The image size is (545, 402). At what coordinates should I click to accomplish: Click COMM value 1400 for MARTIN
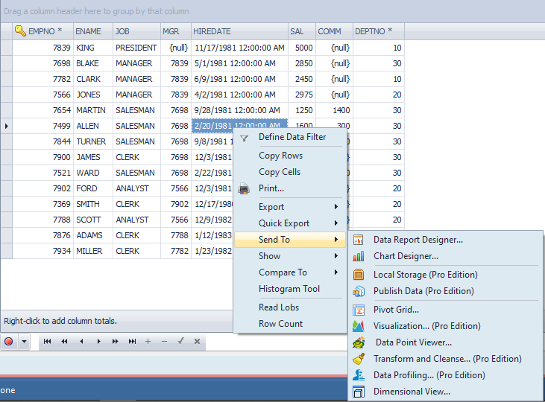click(334, 110)
